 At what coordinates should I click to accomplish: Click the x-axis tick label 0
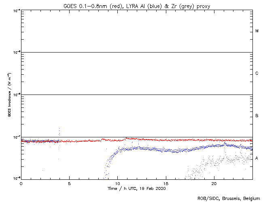coord(21,183)
